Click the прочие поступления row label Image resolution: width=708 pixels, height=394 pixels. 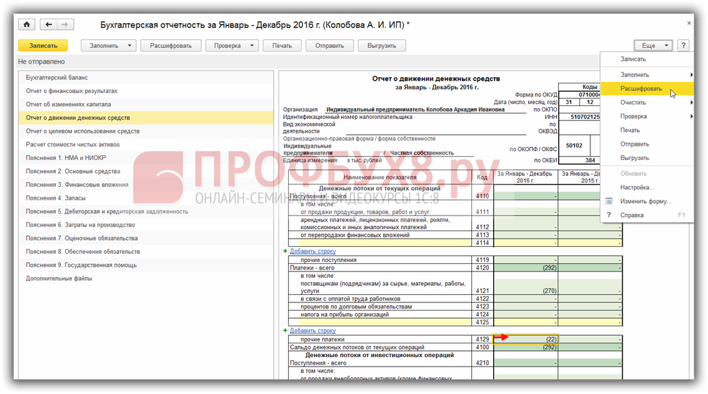tap(328, 260)
